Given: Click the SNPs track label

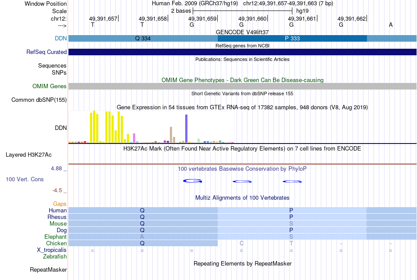Looking at the screenshot, I should pyautogui.click(x=59, y=72).
